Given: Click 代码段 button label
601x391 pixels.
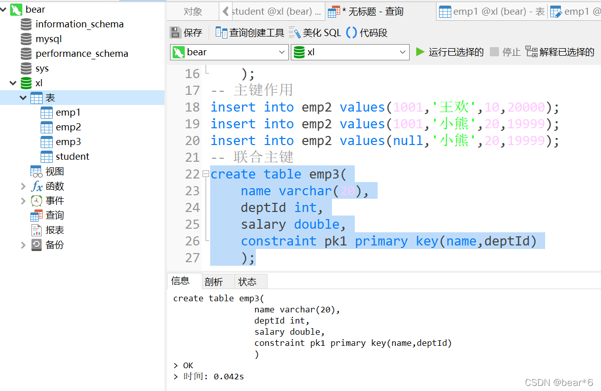Looking at the screenshot, I should click(374, 33).
